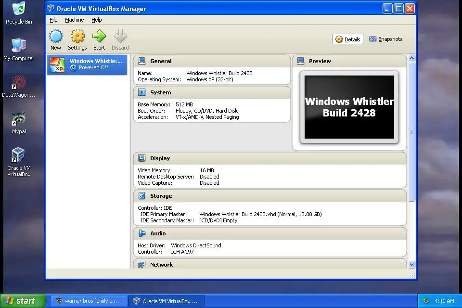Click the Network section icon
This screenshot has width=462, height=308.
pos(141,264)
